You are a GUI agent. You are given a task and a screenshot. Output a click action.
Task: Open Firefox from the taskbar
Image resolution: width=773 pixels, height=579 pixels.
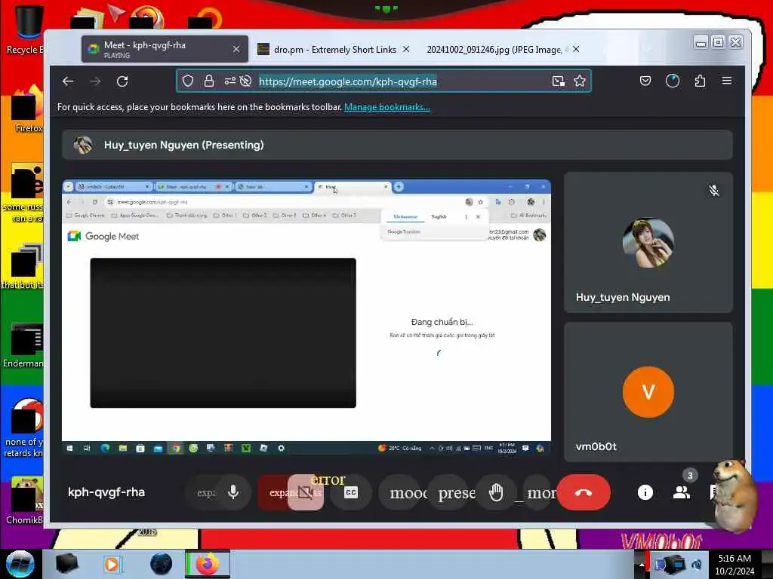click(208, 564)
